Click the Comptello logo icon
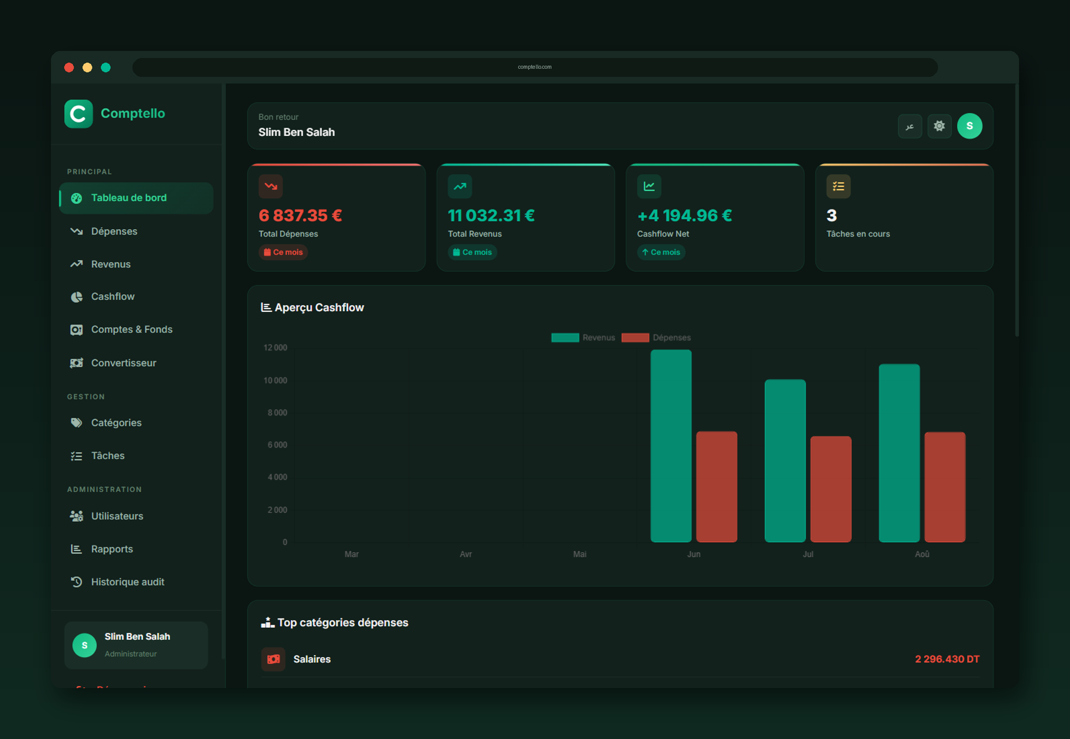1070x739 pixels. tap(78, 113)
